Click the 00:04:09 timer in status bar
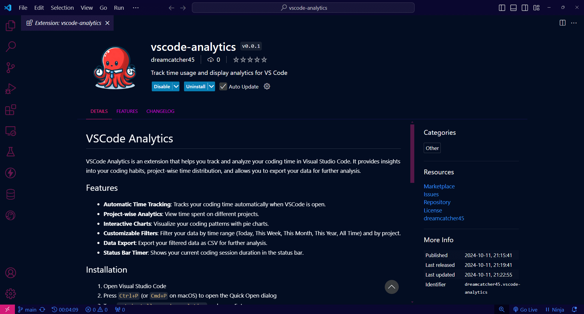Viewport: 584px width, 314px height. pyautogui.click(x=65, y=309)
